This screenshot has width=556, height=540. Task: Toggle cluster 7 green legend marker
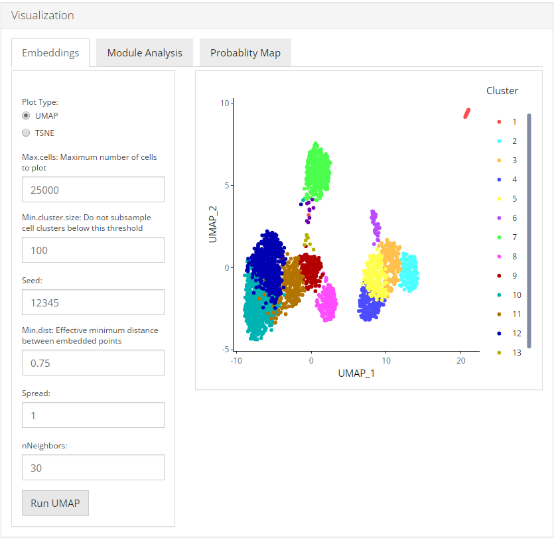point(499,237)
